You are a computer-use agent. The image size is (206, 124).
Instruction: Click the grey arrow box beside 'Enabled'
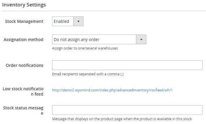(x=78, y=21)
